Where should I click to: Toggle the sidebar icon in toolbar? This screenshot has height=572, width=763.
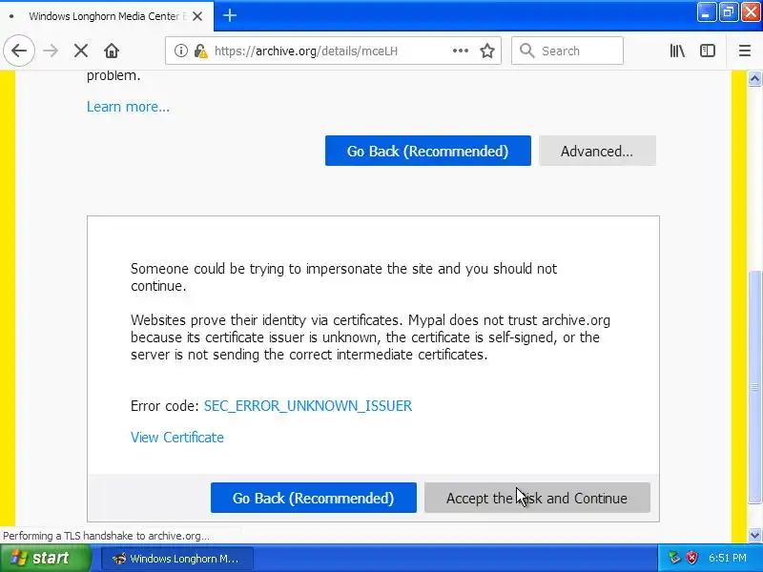[708, 51]
